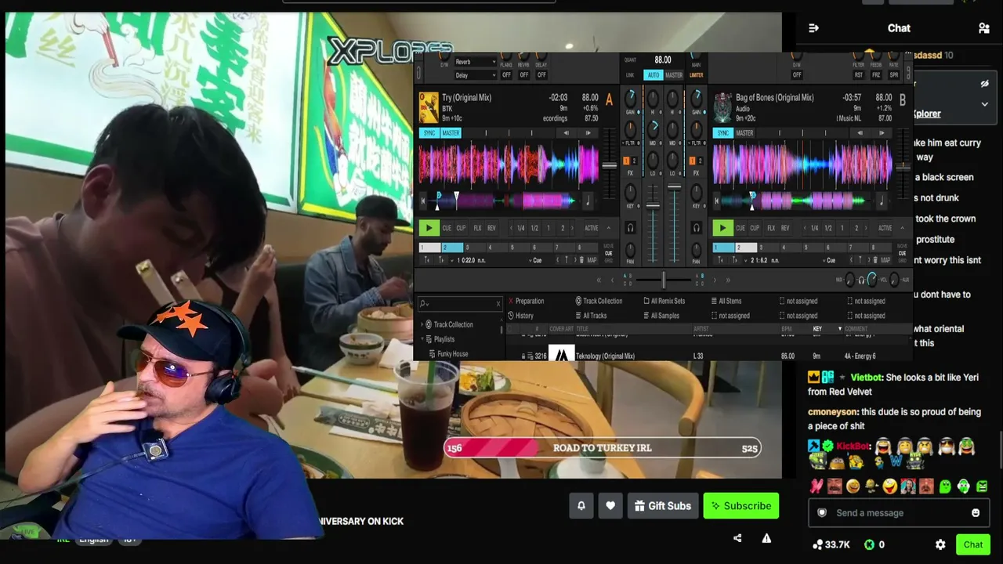Viewport: 1003px width, 564px height.
Task: Toggle ACTIVE loop on deck A
Action: (x=592, y=228)
